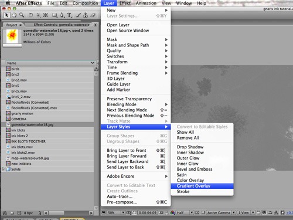Open the project flowchart icon beside 8 bpc
The height and width of the screenshot is (220, 293).
click(39, 213)
